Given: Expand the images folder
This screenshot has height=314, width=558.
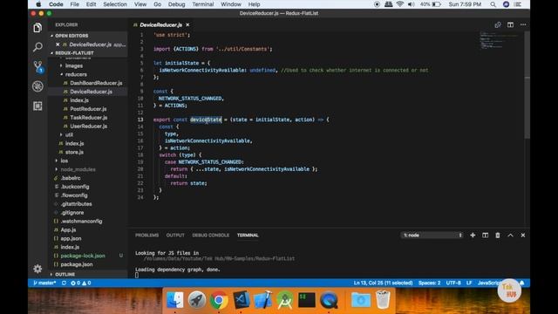Looking at the screenshot, I should tap(74, 66).
